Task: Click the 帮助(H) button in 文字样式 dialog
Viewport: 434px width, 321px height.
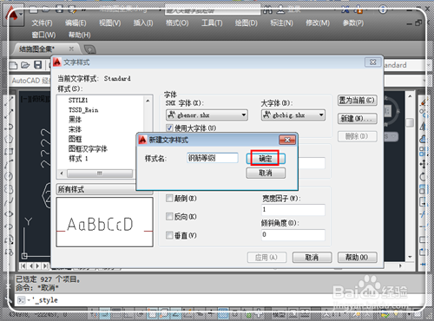Action: click(x=357, y=258)
